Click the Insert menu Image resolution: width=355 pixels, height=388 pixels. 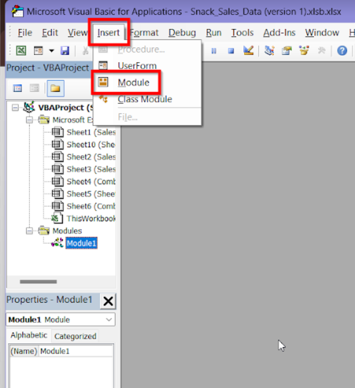pos(108,32)
